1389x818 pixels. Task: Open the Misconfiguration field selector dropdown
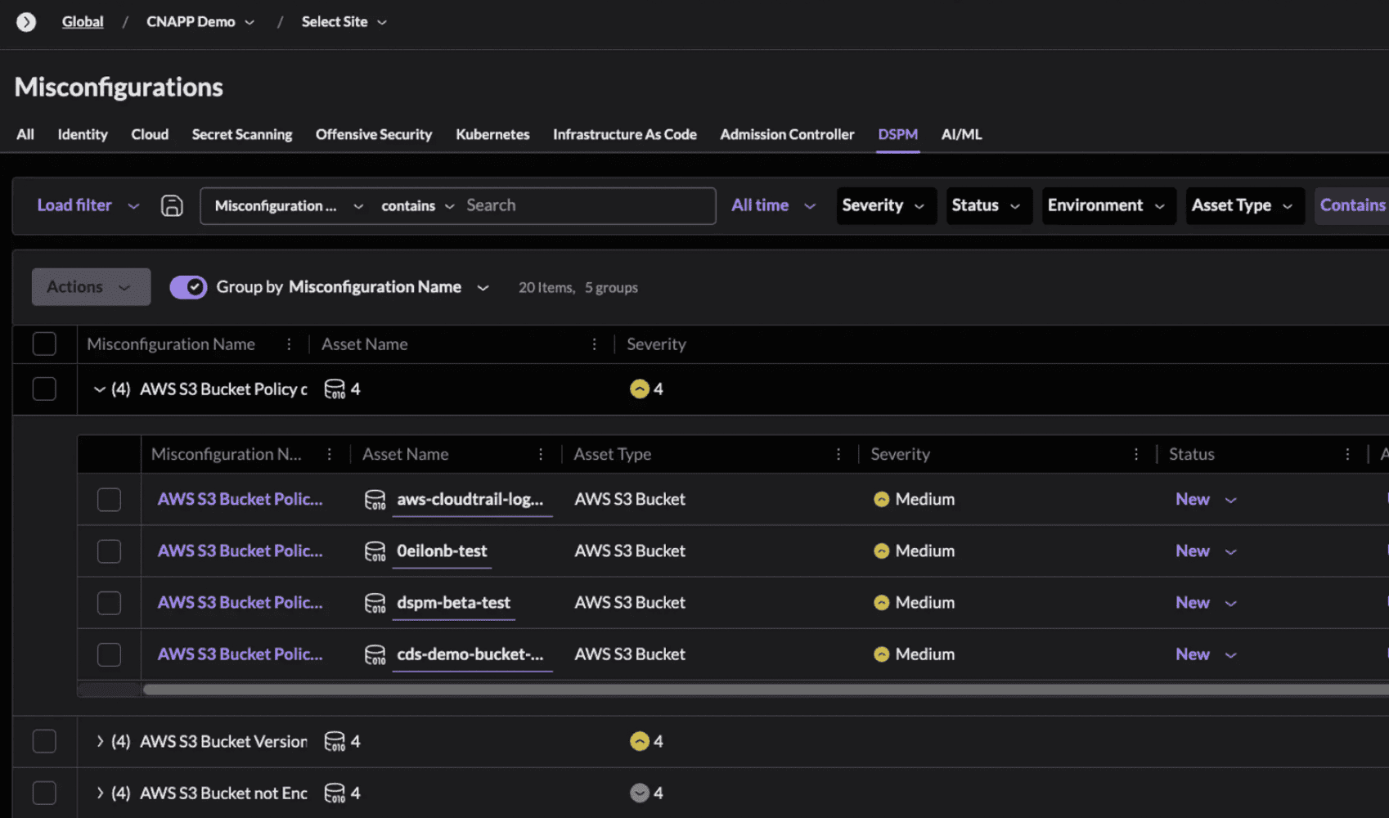click(x=289, y=206)
